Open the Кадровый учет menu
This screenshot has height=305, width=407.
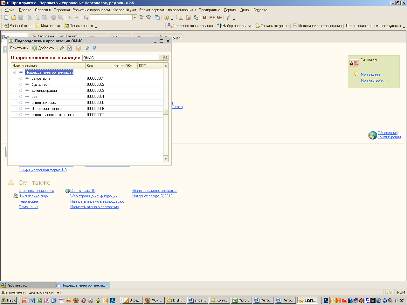tap(124, 10)
